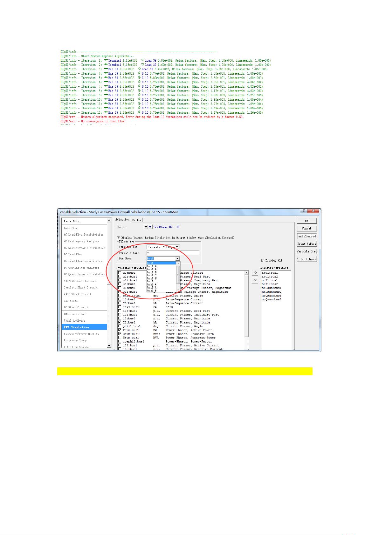
Task: Switch to the Editor tab
Action: (x=137, y=220)
